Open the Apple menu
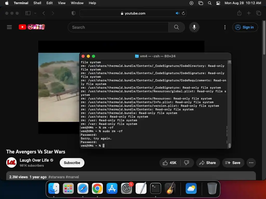This screenshot has width=266, height=199. [x=7, y=3]
